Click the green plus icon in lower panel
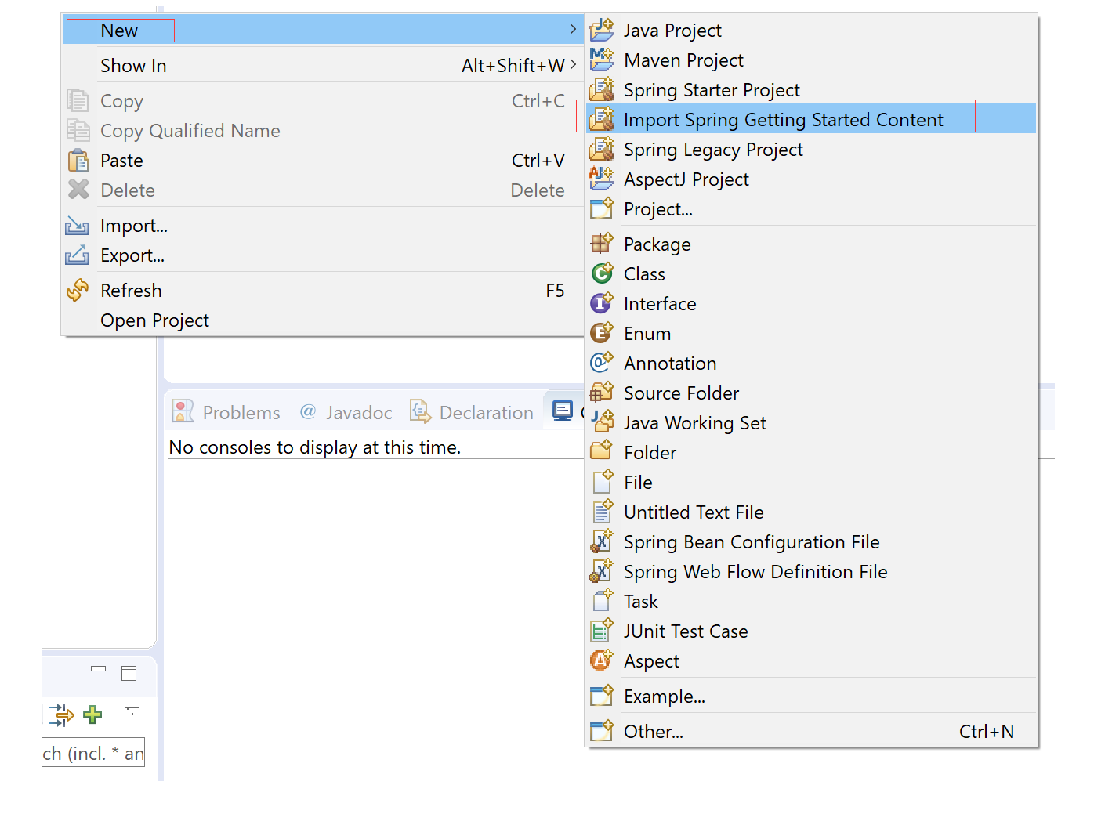Screen dimensions: 1094x825 coord(92,715)
